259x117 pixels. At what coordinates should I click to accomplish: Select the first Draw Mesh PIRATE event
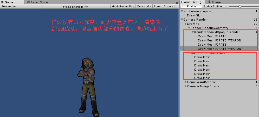(212, 36)
